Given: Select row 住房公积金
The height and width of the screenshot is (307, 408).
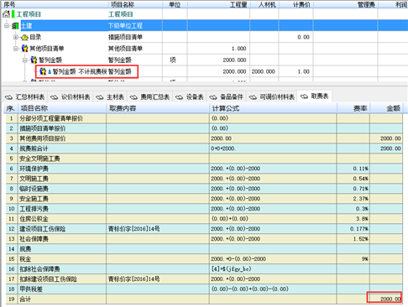Looking at the screenshot, I should click(x=204, y=219).
